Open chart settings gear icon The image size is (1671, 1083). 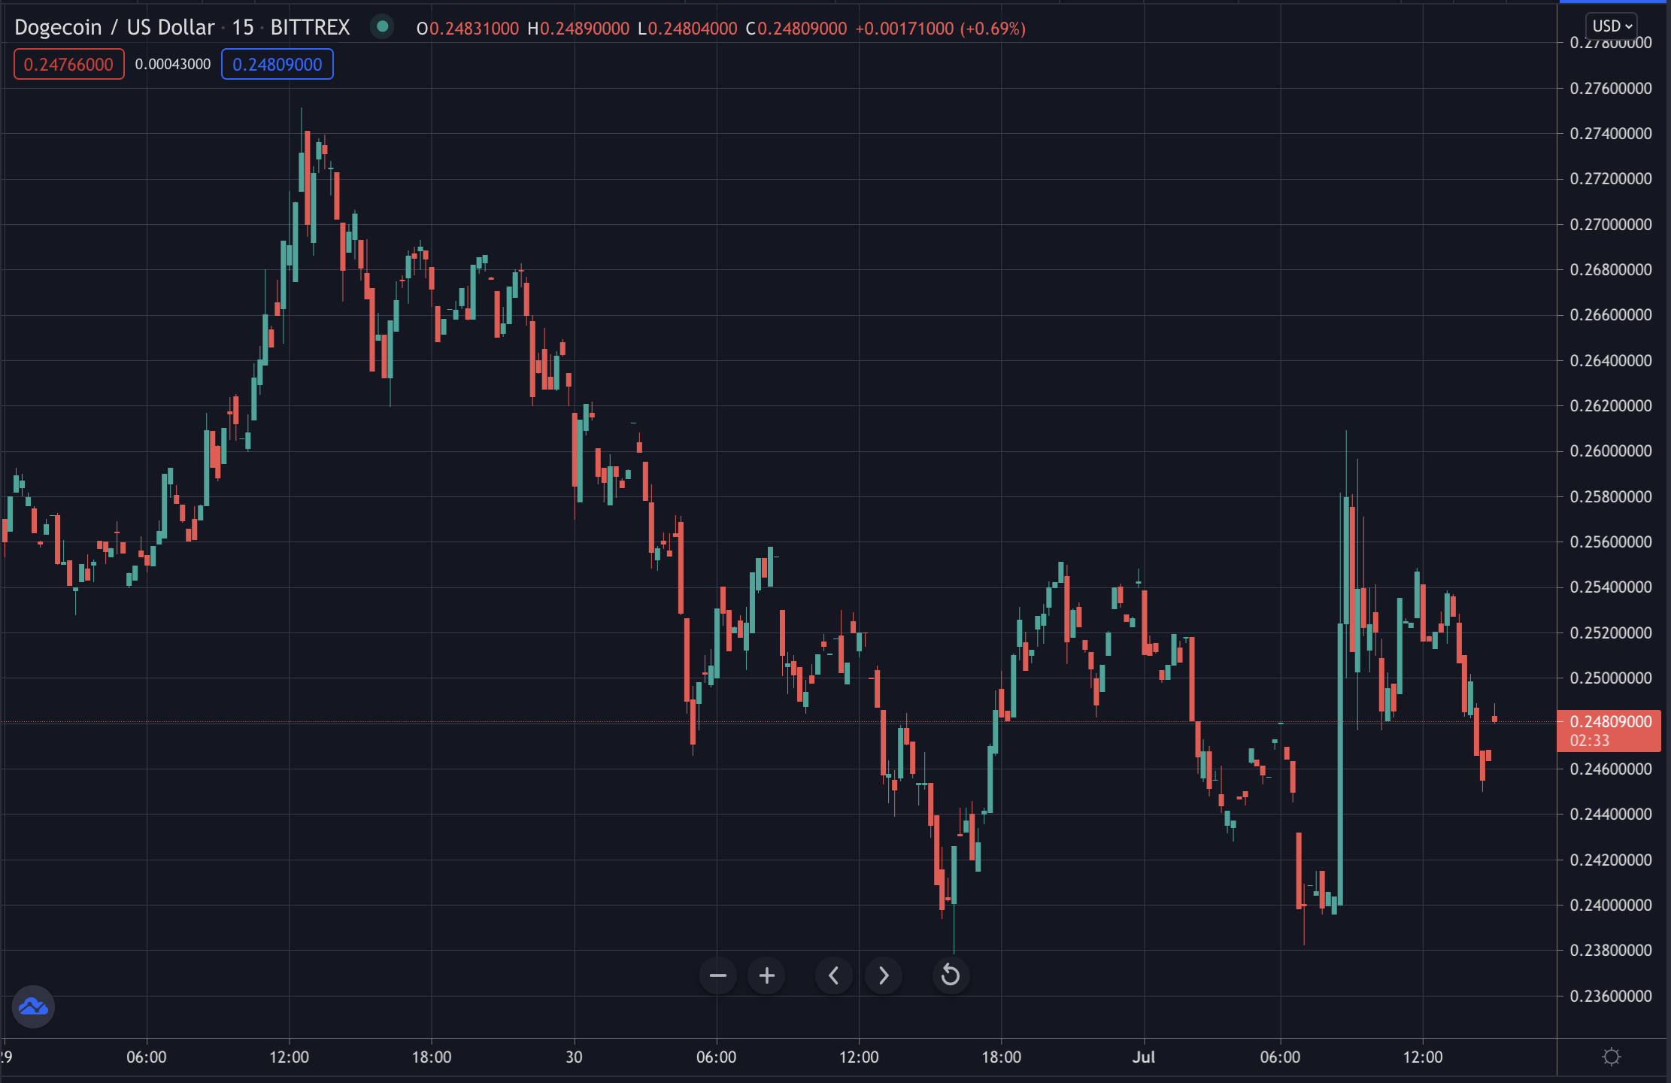point(1611,1057)
